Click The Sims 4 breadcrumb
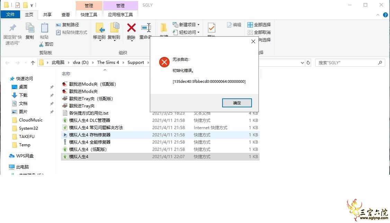 [108, 62]
